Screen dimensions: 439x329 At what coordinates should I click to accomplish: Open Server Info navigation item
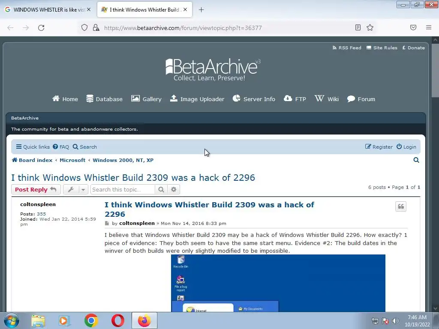tap(254, 99)
